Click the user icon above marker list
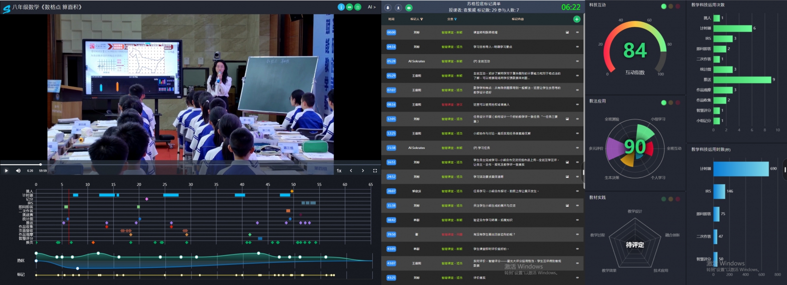The height and width of the screenshot is (285, 787). tap(398, 8)
